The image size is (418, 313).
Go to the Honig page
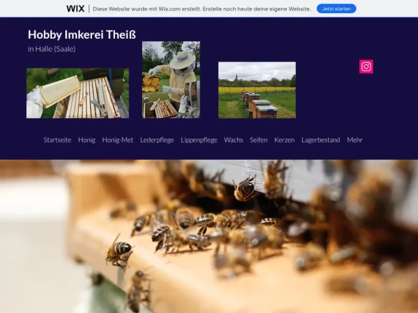pos(87,140)
